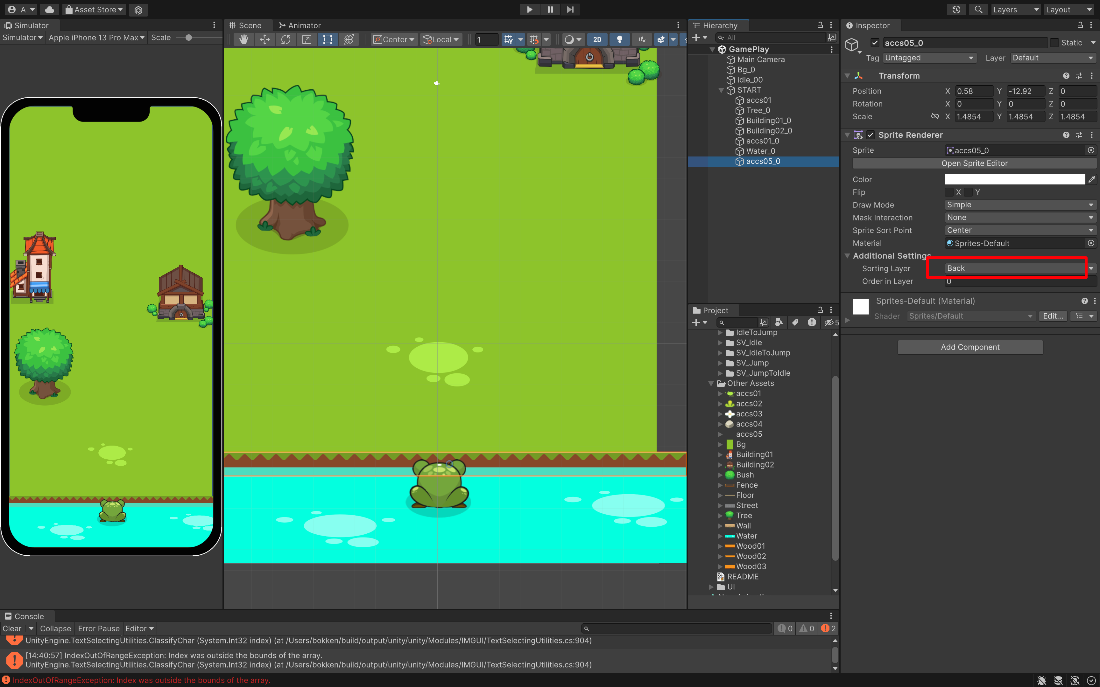Screen dimensions: 1100x687
Task: Enable Flip X checkbox
Action: pos(949,192)
